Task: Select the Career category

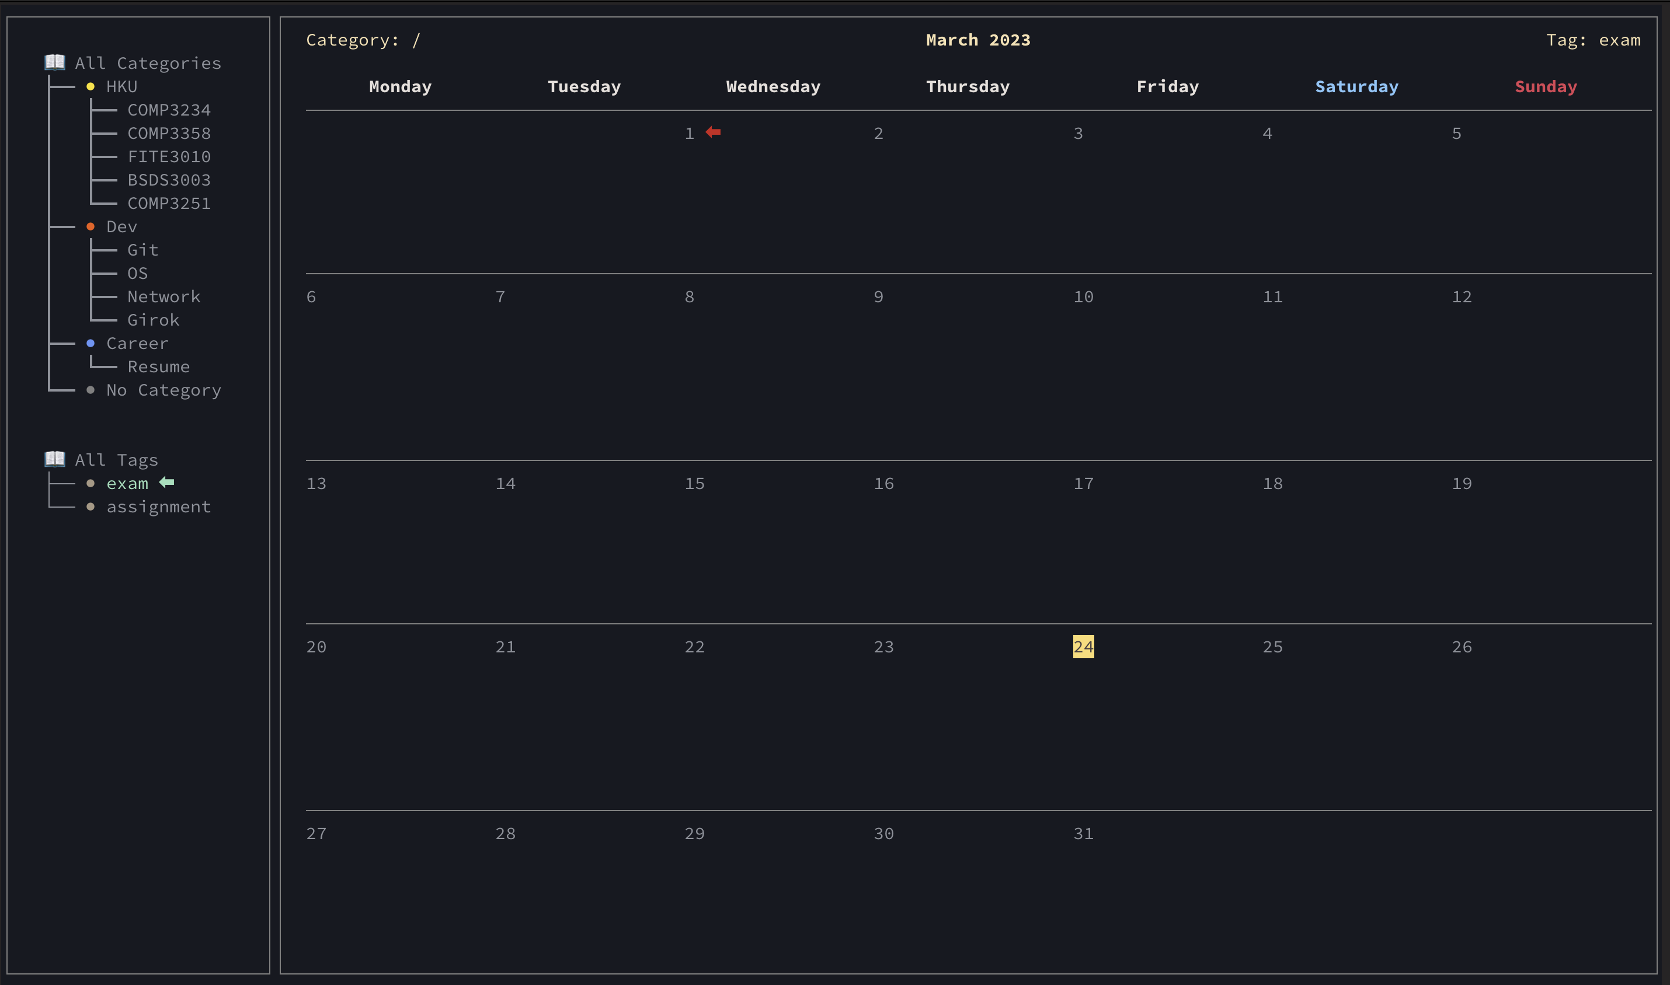Action: point(137,343)
